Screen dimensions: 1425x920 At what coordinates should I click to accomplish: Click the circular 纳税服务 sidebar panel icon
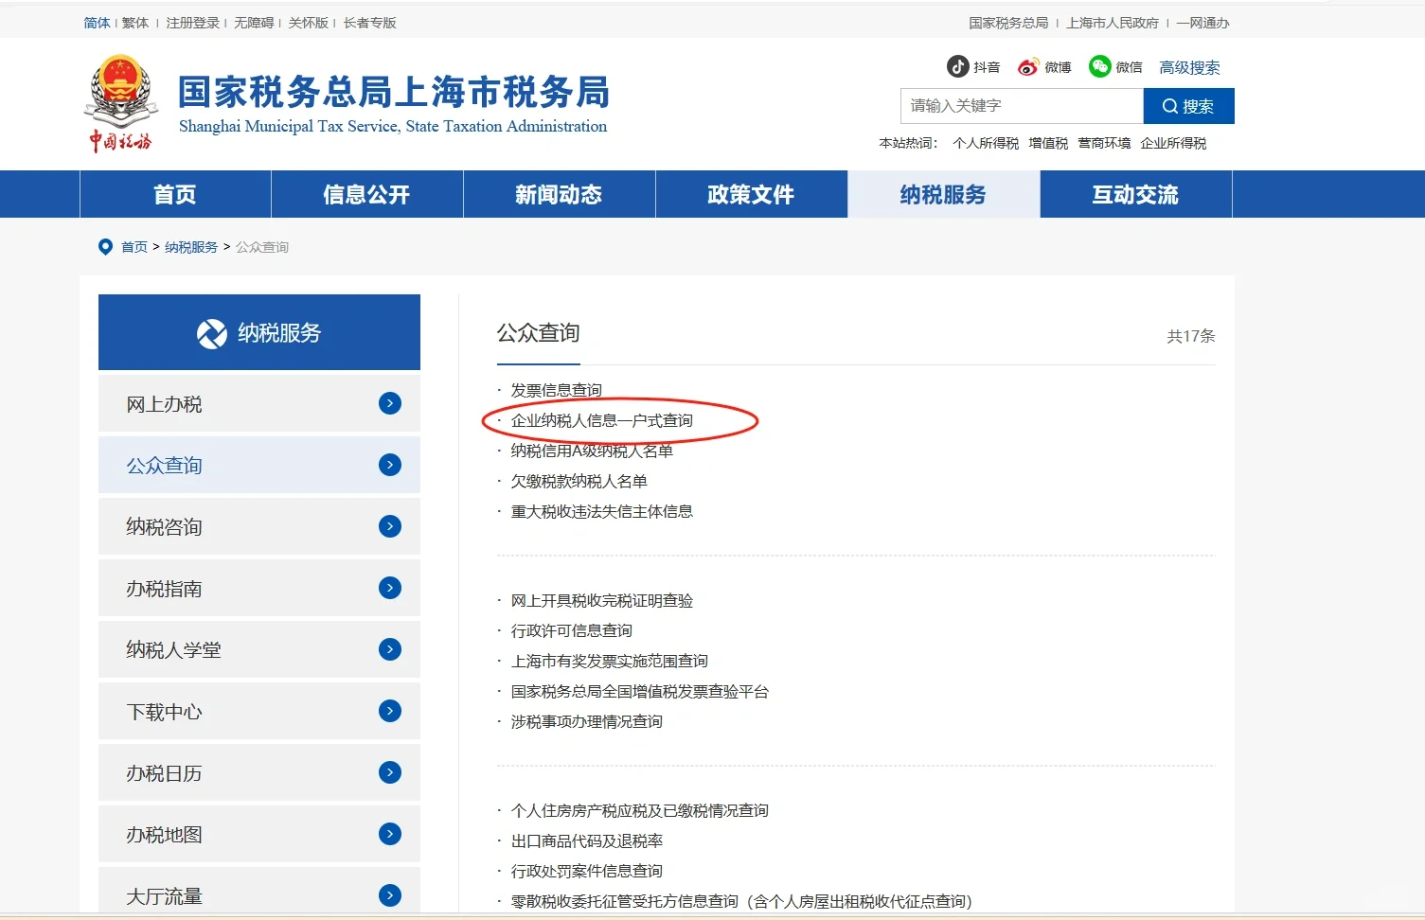(x=212, y=332)
